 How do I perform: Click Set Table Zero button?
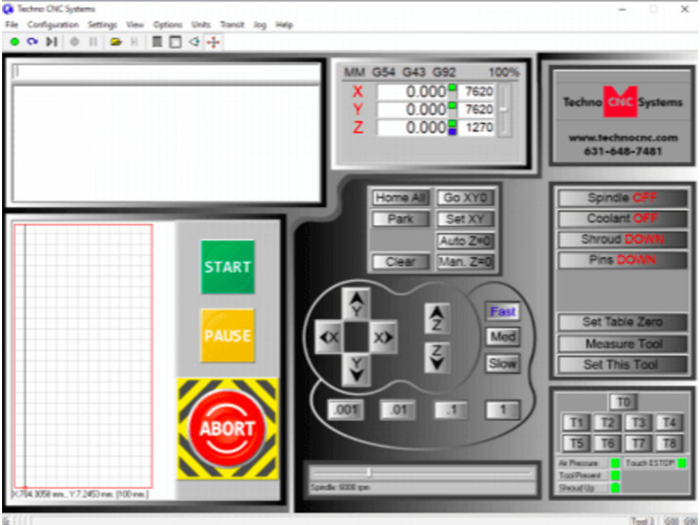click(622, 323)
